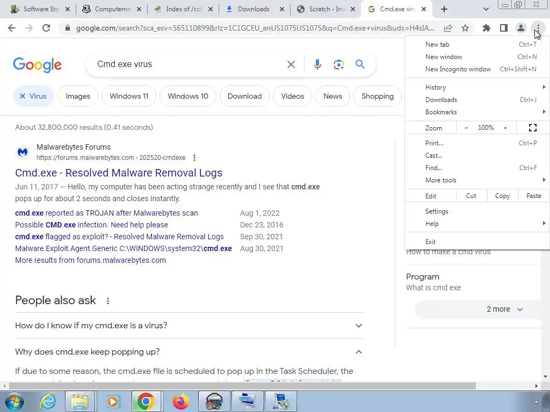Open 'More results from forums.malwarebytes.com'
This screenshot has height=412, width=550.
90,260
